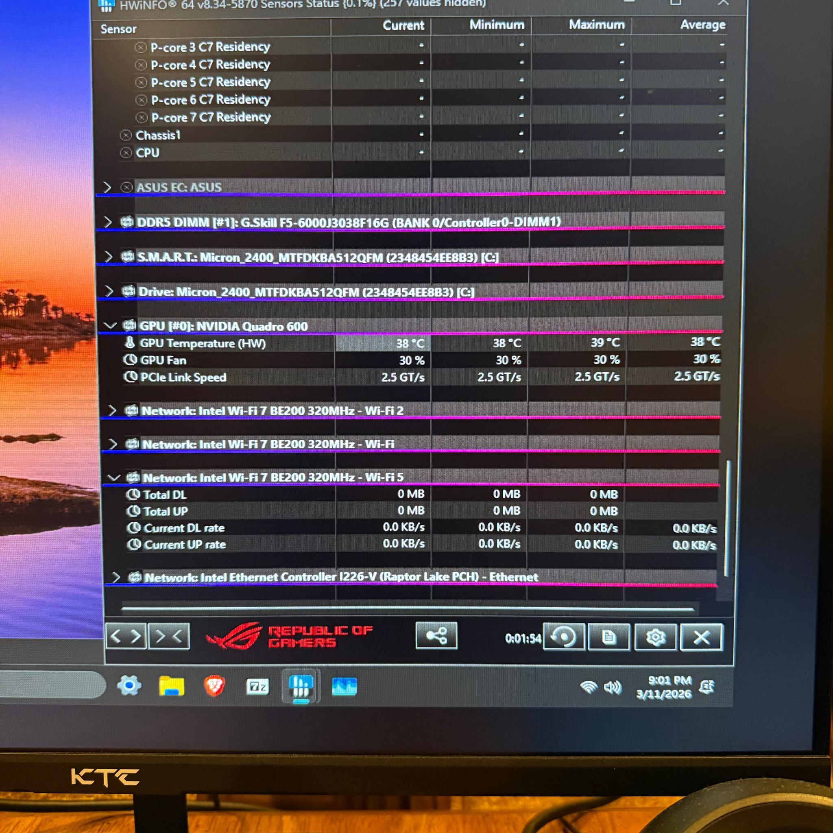The image size is (833, 833).
Task: Click the collapse columns arrows button
Action: coord(168,636)
